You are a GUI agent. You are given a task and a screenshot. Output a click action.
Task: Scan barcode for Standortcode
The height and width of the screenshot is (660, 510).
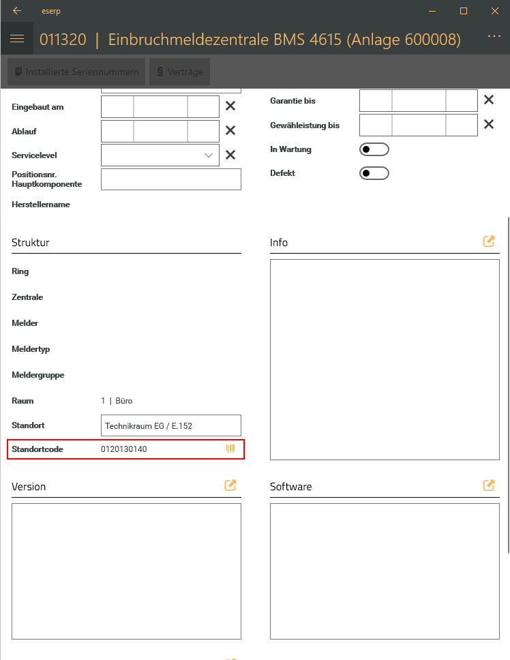(230, 449)
